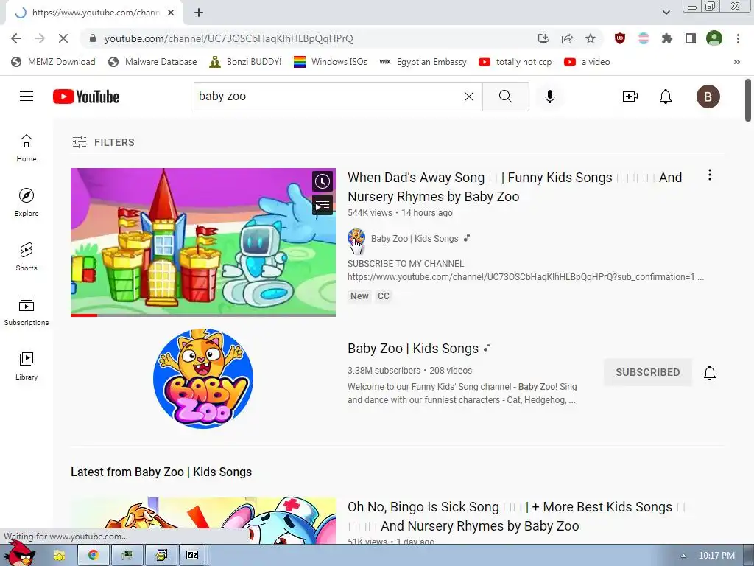Image resolution: width=754 pixels, height=566 pixels.
Task: Open a new tab with plus
Action: point(199,13)
